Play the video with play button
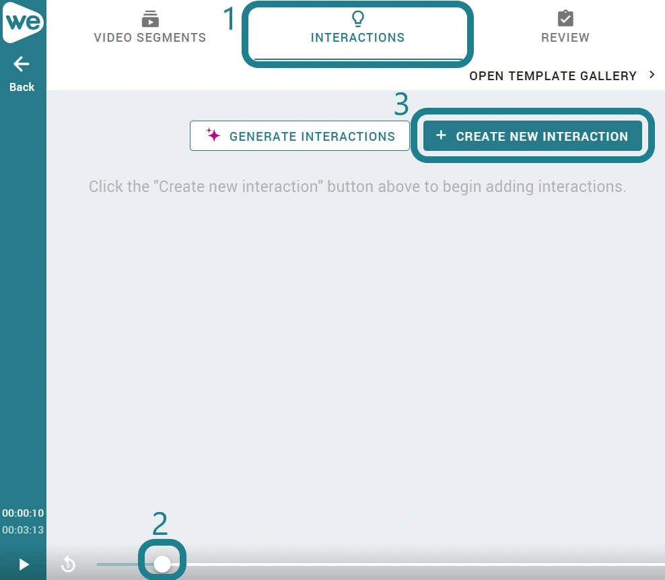Screen dimensions: 665x580 pos(24,565)
